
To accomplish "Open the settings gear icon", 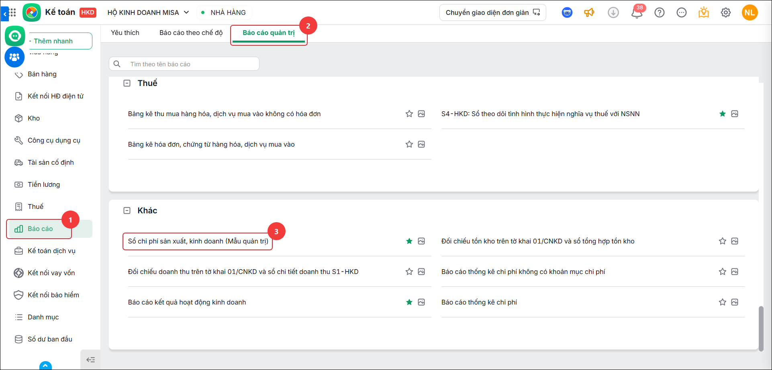I will [x=726, y=13].
